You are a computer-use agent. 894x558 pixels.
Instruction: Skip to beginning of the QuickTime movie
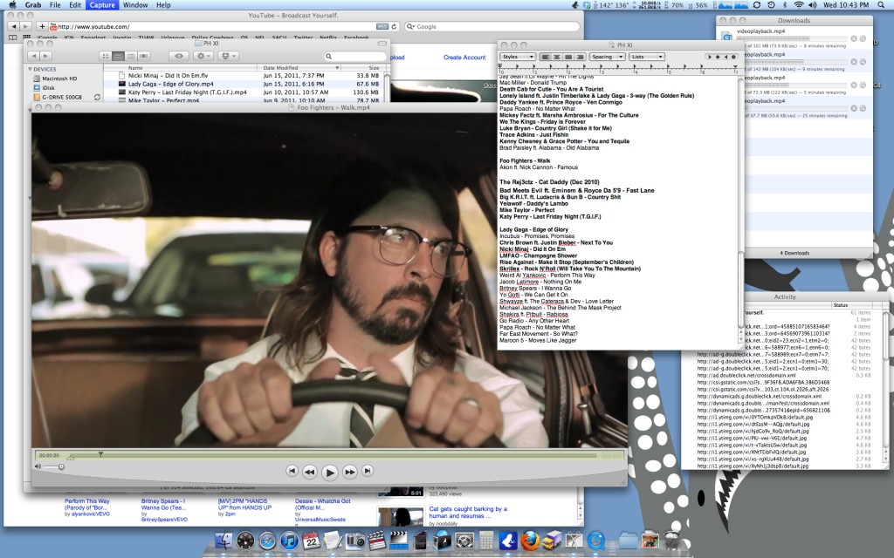[292, 471]
